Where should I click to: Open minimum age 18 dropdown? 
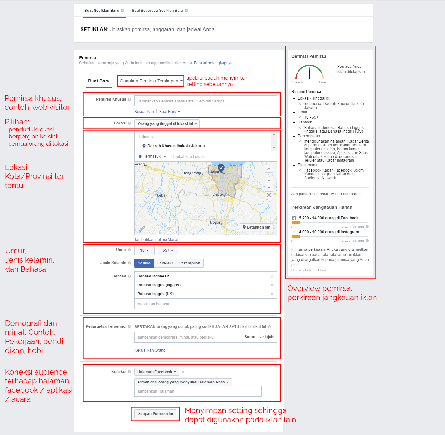(x=145, y=250)
